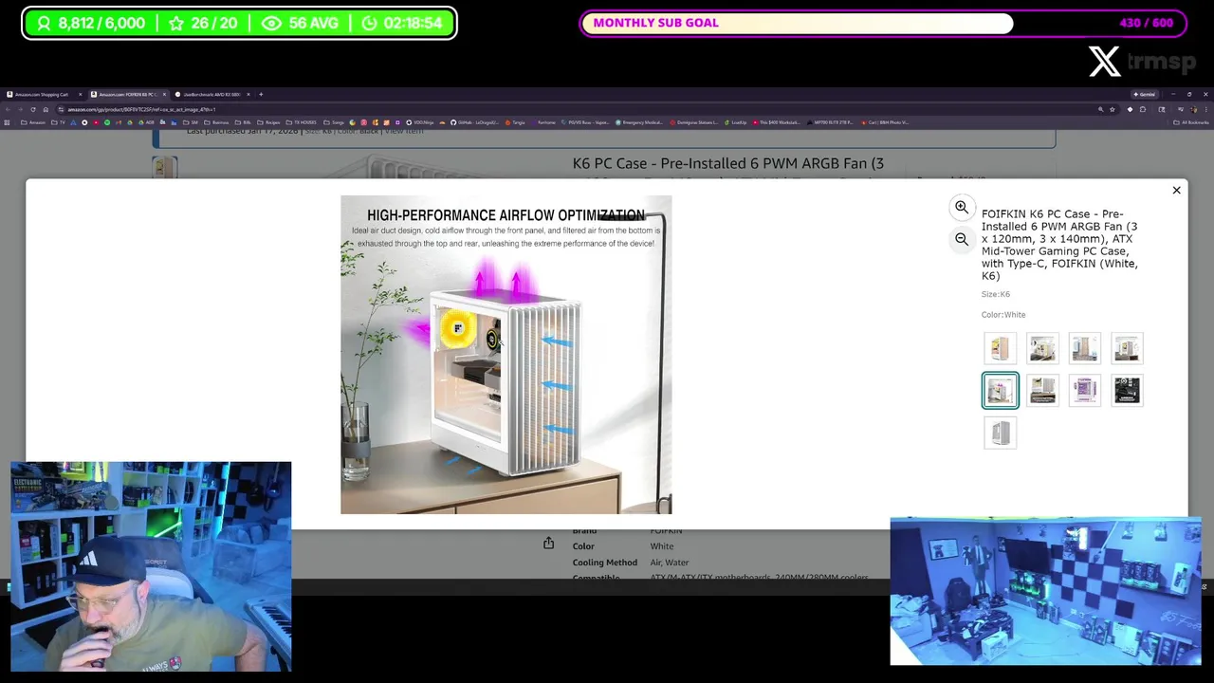Expand the Songs bookmarks folder

click(x=333, y=122)
